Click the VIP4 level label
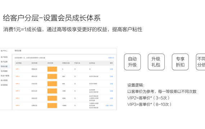This screenshot has height=129, width=205. [x=18, y=91]
